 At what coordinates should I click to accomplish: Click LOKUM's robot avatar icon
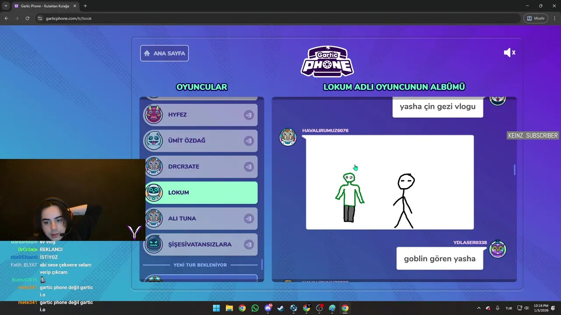pyautogui.click(x=154, y=192)
